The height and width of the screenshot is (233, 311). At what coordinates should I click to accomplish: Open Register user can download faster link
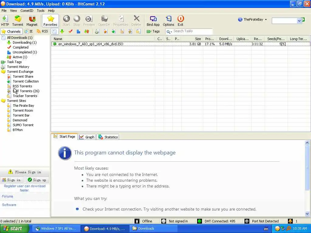25,188
